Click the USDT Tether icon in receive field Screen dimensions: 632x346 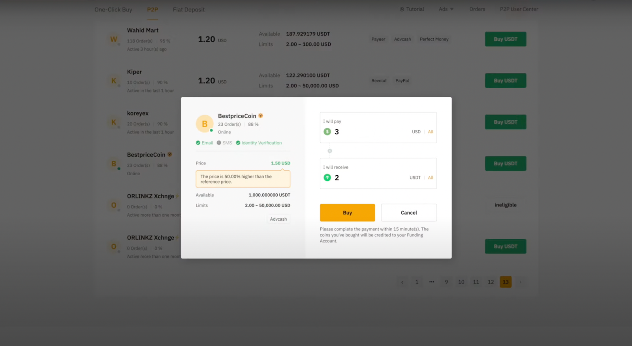327,178
